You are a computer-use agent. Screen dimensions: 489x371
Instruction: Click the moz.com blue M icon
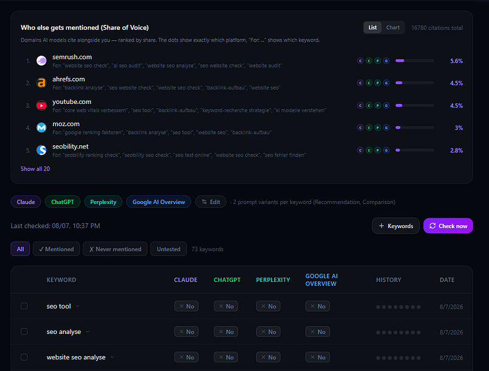click(x=41, y=127)
